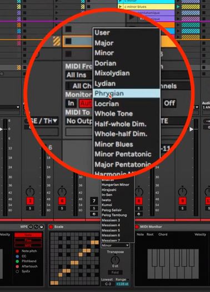Set monitor to Off
The height and width of the screenshot is (292, 210).
click(169, 103)
